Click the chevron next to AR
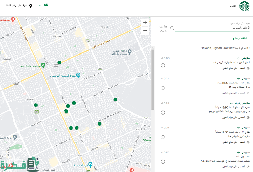The image size is (253, 172). coord(40,6)
